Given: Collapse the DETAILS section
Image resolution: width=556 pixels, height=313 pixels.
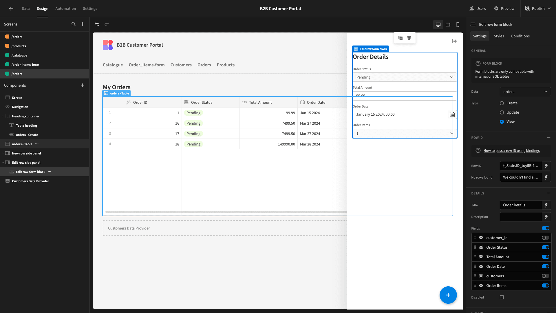Looking at the screenshot, I should pyautogui.click(x=548, y=193).
